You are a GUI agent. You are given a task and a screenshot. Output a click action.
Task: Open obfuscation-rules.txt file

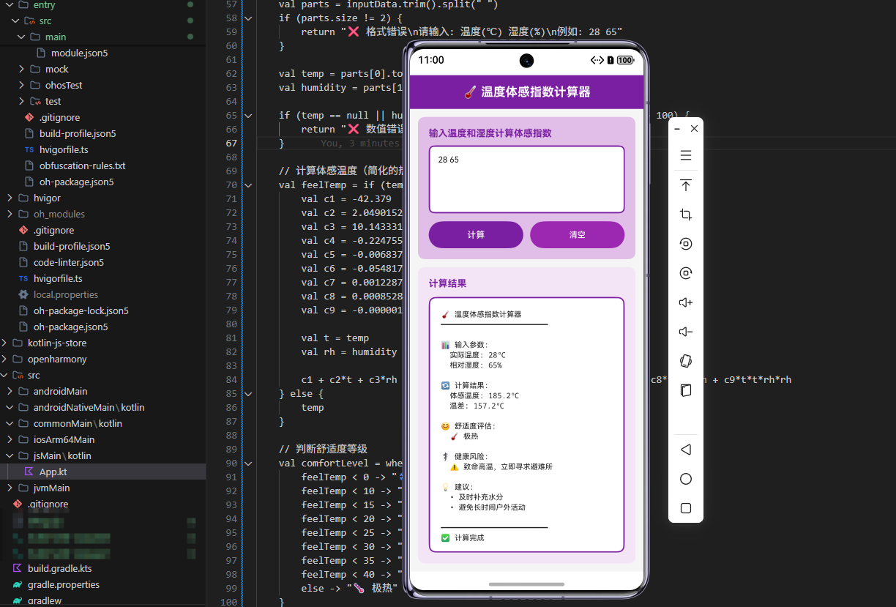coord(82,165)
